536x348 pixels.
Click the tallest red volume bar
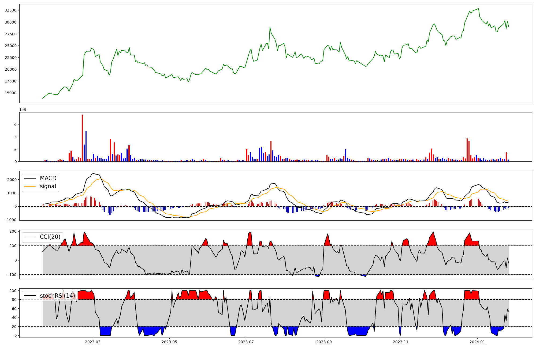click(82, 138)
